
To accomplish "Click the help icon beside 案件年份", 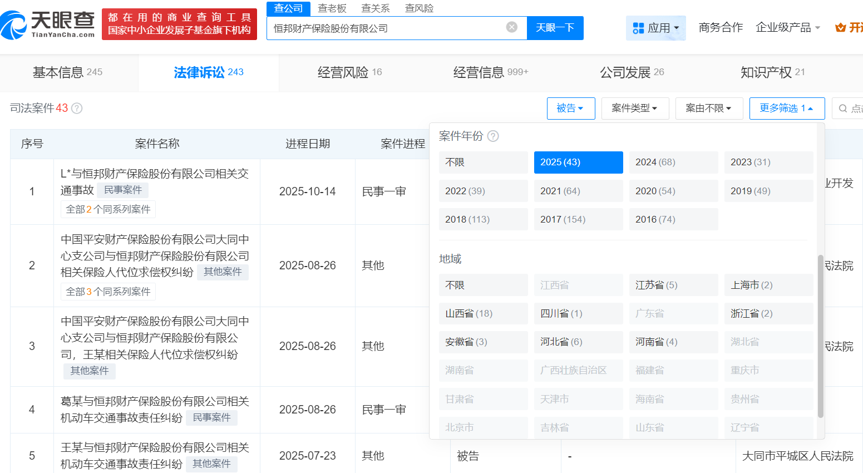I will (493, 136).
